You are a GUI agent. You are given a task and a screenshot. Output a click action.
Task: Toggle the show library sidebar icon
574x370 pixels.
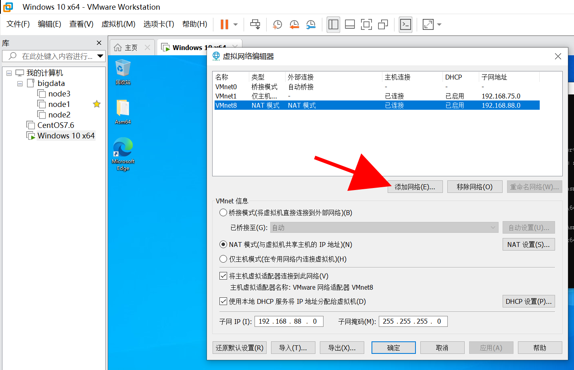coord(333,24)
